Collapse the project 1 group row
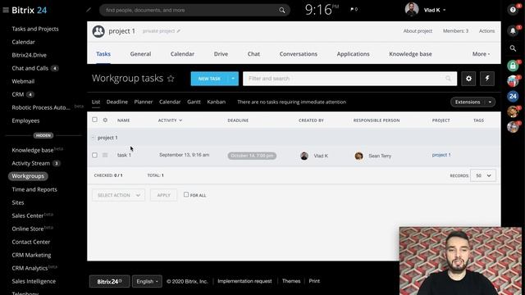The width and height of the screenshot is (525, 295). (93, 138)
